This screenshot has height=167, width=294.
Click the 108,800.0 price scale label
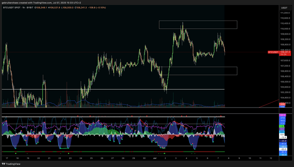285,45
